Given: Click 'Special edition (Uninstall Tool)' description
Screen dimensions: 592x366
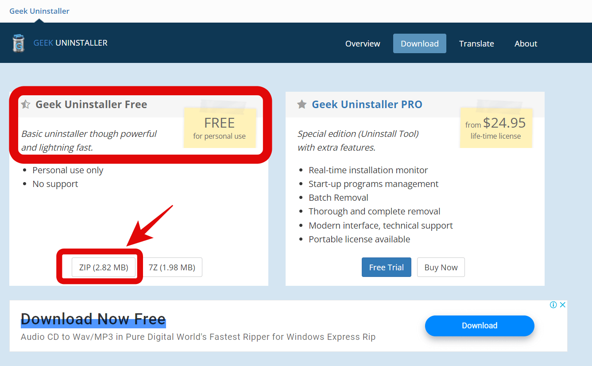Looking at the screenshot, I should (x=358, y=140).
